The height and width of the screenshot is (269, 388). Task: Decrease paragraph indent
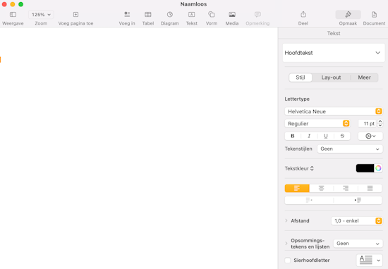tap(309, 200)
